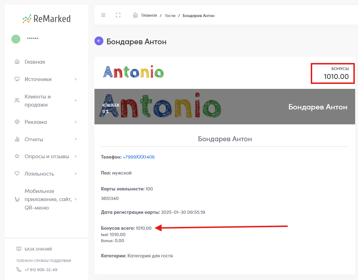Screen dimensions: 358x280
Task: Click the Отчеты bar chart icon
Action: [x=17, y=139]
